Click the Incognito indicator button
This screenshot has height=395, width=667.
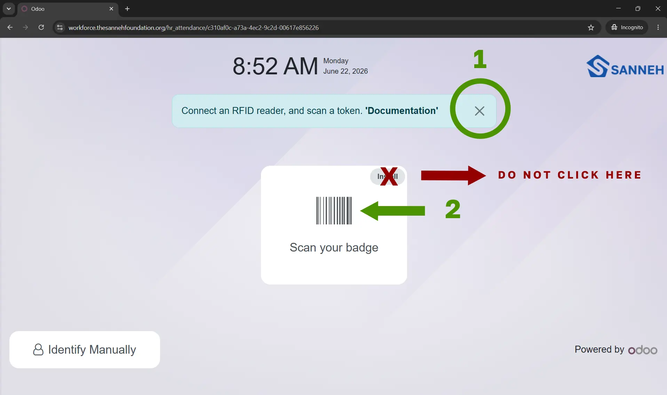pyautogui.click(x=627, y=27)
